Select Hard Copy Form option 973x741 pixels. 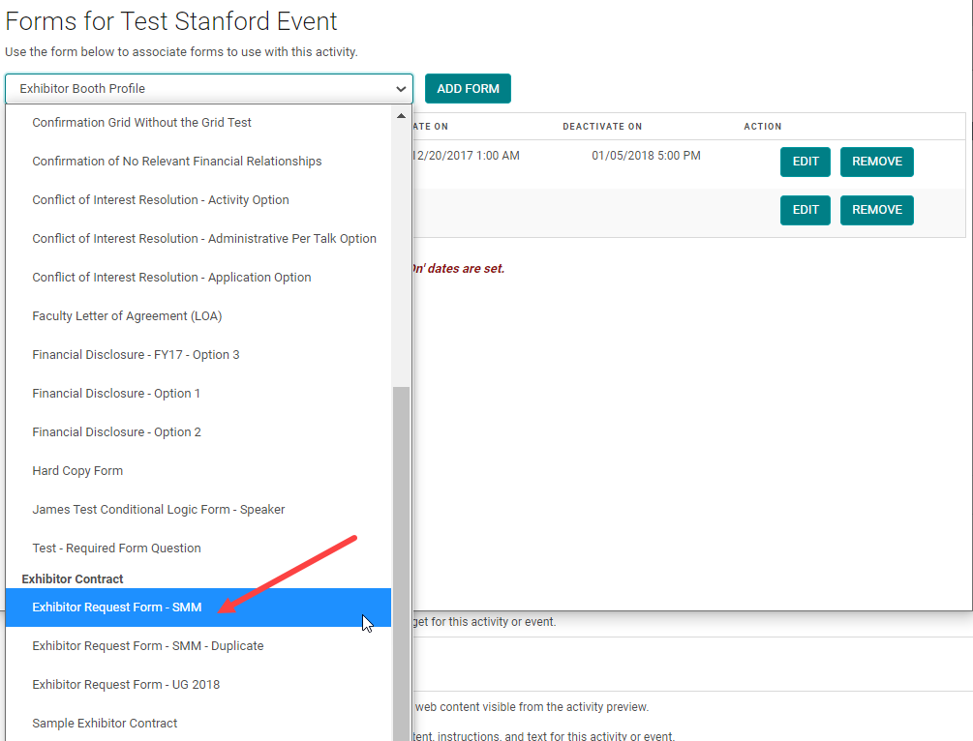click(77, 471)
